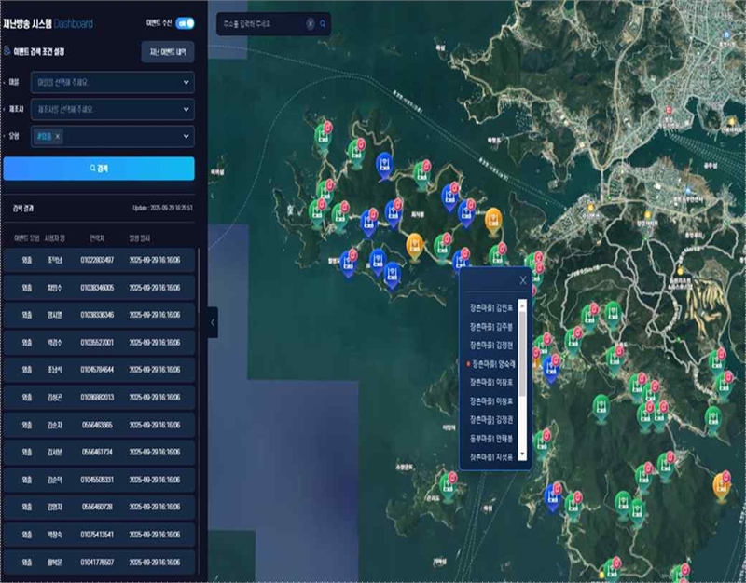746x583 pixels.
Task: Clear the address search with X icon
Action: tap(310, 23)
